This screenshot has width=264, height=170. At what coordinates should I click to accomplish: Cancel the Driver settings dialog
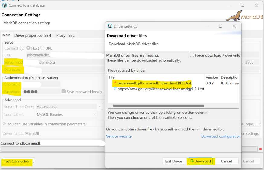(x=227, y=161)
